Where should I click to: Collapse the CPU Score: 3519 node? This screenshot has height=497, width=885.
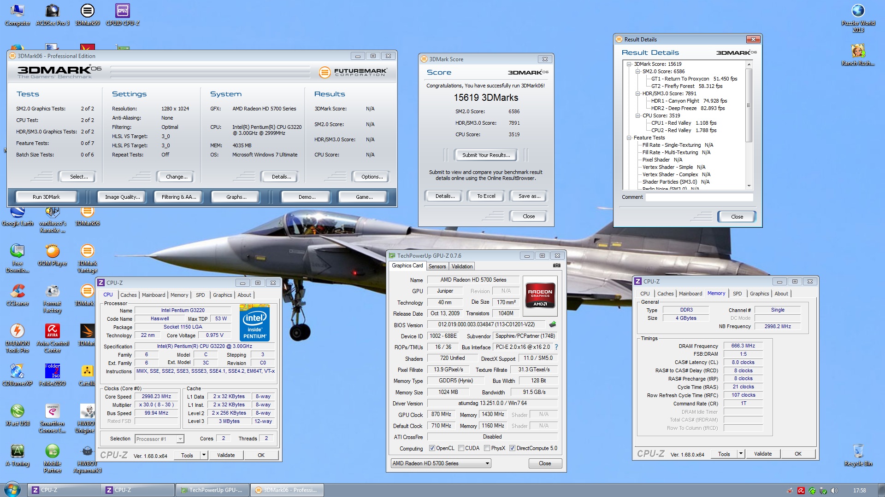point(638,116)
